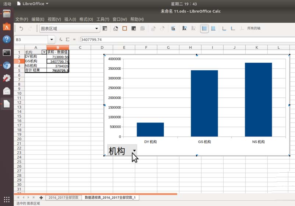Expand the chart element 图表区域 dropdown

97,29
